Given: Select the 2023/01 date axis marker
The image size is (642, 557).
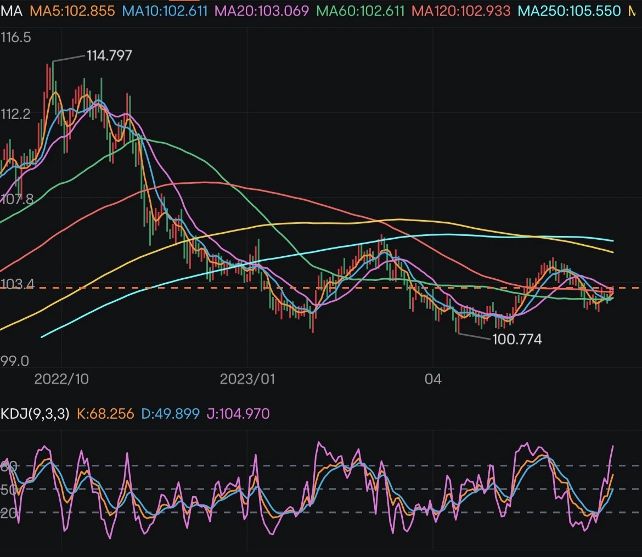Looking at the screenshot, I should click(247, 379).
